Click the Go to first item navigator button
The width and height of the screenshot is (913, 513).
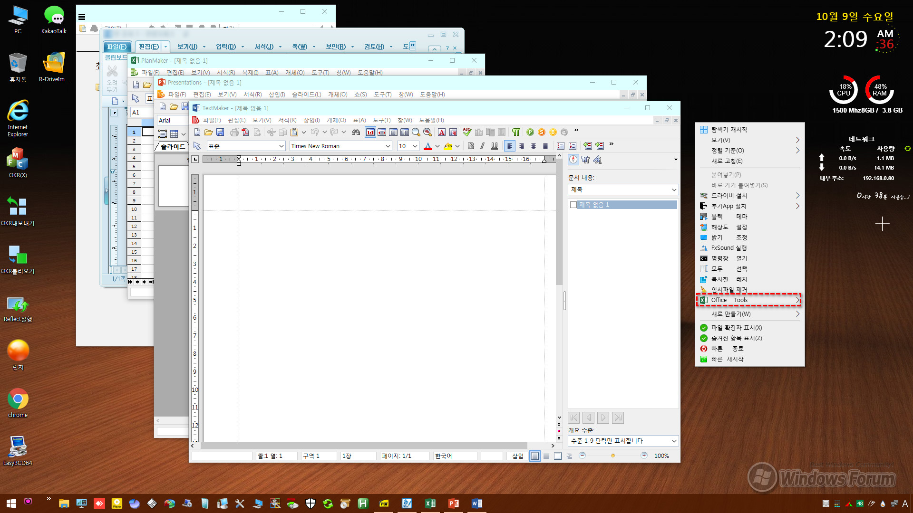tap(574, 418)
